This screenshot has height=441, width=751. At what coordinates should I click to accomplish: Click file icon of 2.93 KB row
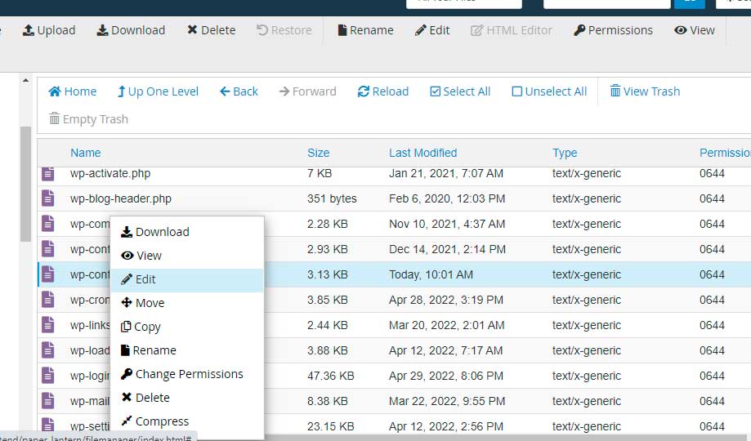tap(48, 249)
